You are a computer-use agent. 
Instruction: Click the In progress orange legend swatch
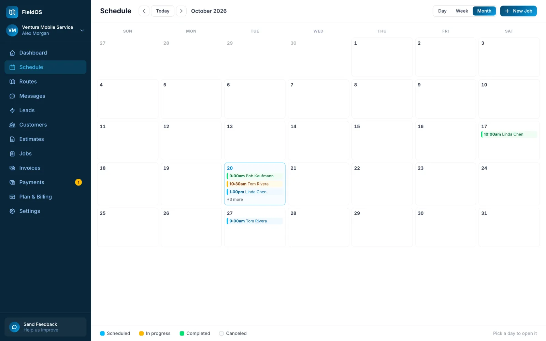click(141, 333)
